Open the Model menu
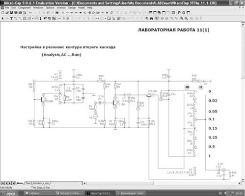The width and height of the screenshot is (245, 196). coord(82,8)
